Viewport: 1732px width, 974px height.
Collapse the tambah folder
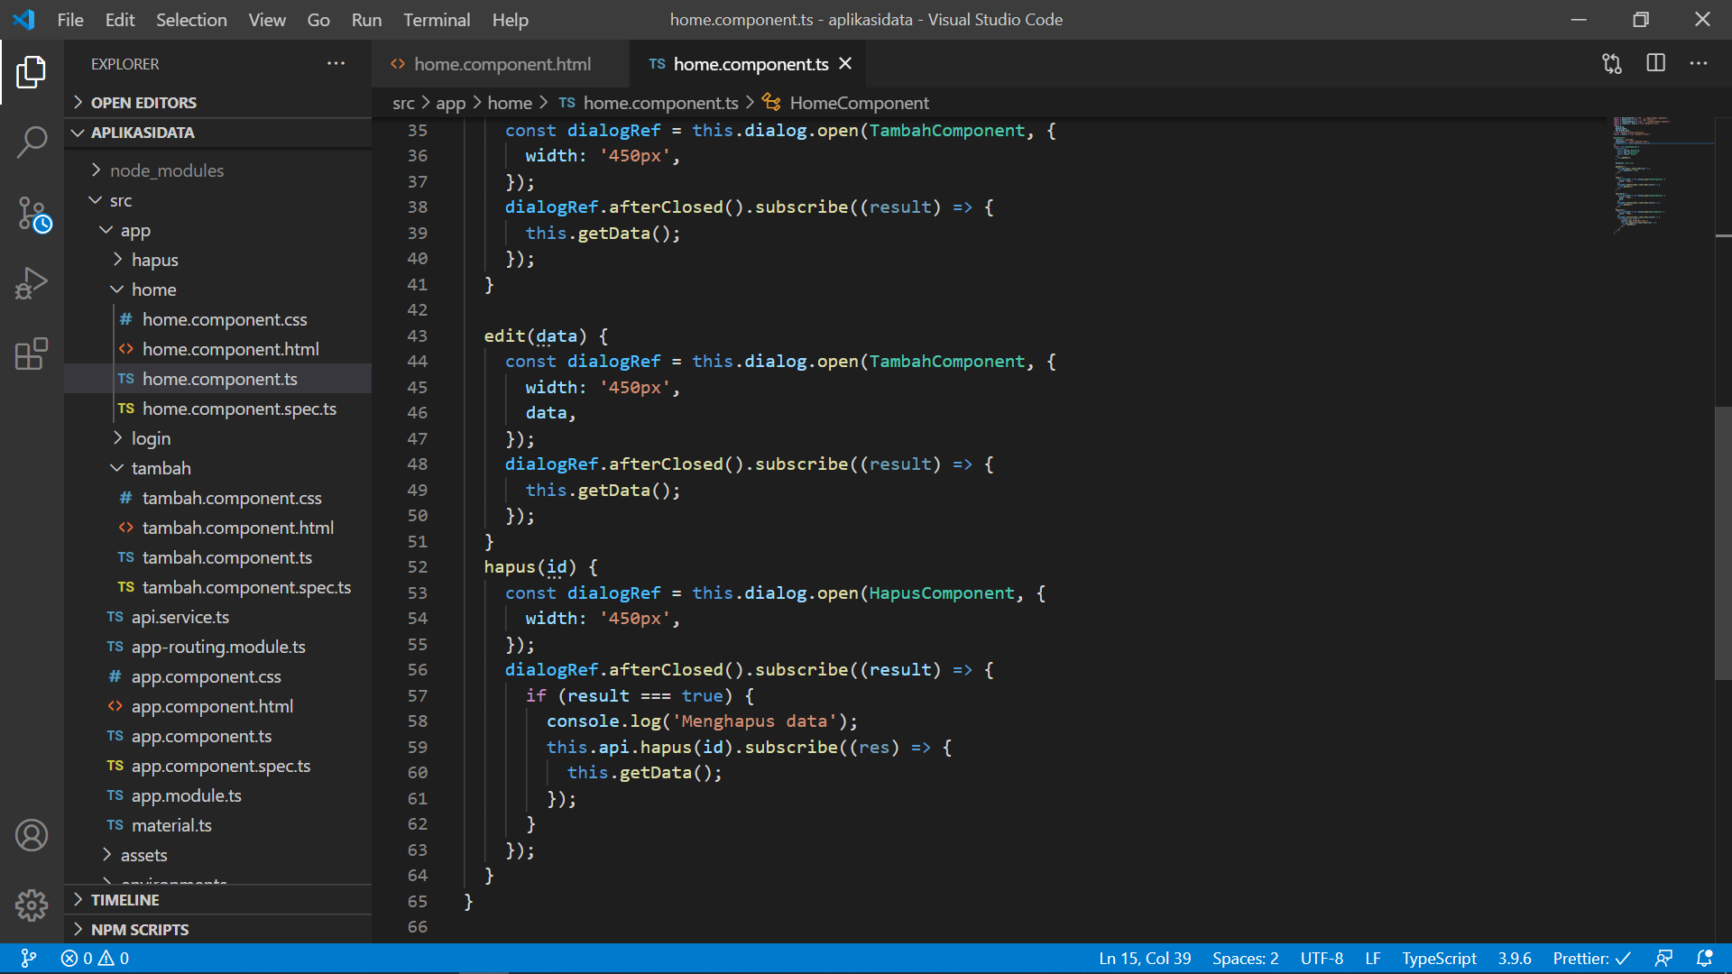click(161, 468)
